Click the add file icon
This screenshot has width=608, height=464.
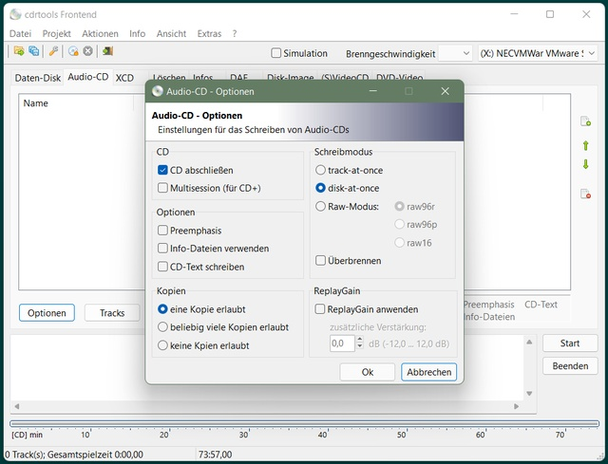(585, 122)
